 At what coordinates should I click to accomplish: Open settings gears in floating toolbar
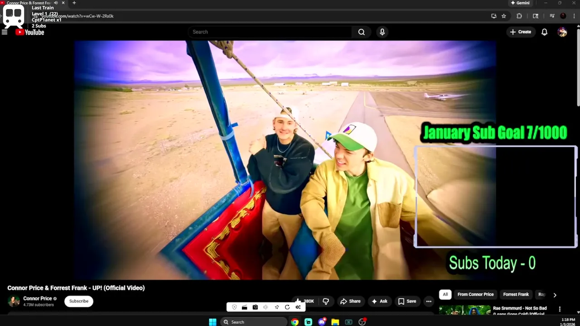point(298,307)
